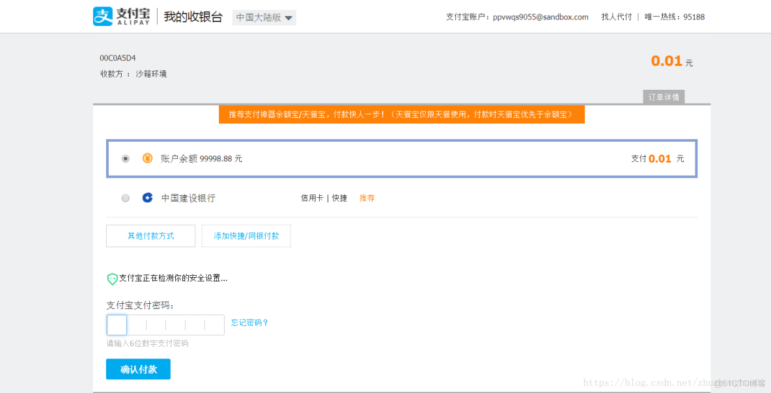
Task: Select the 中国建设银行 payment radio button
Action: point(125,198)
